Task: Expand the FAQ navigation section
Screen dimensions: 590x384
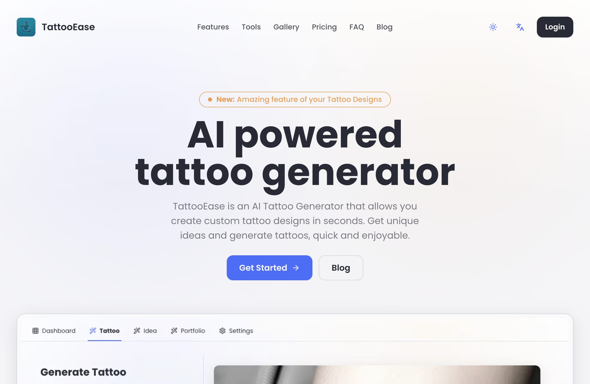Action: (357, 27)
